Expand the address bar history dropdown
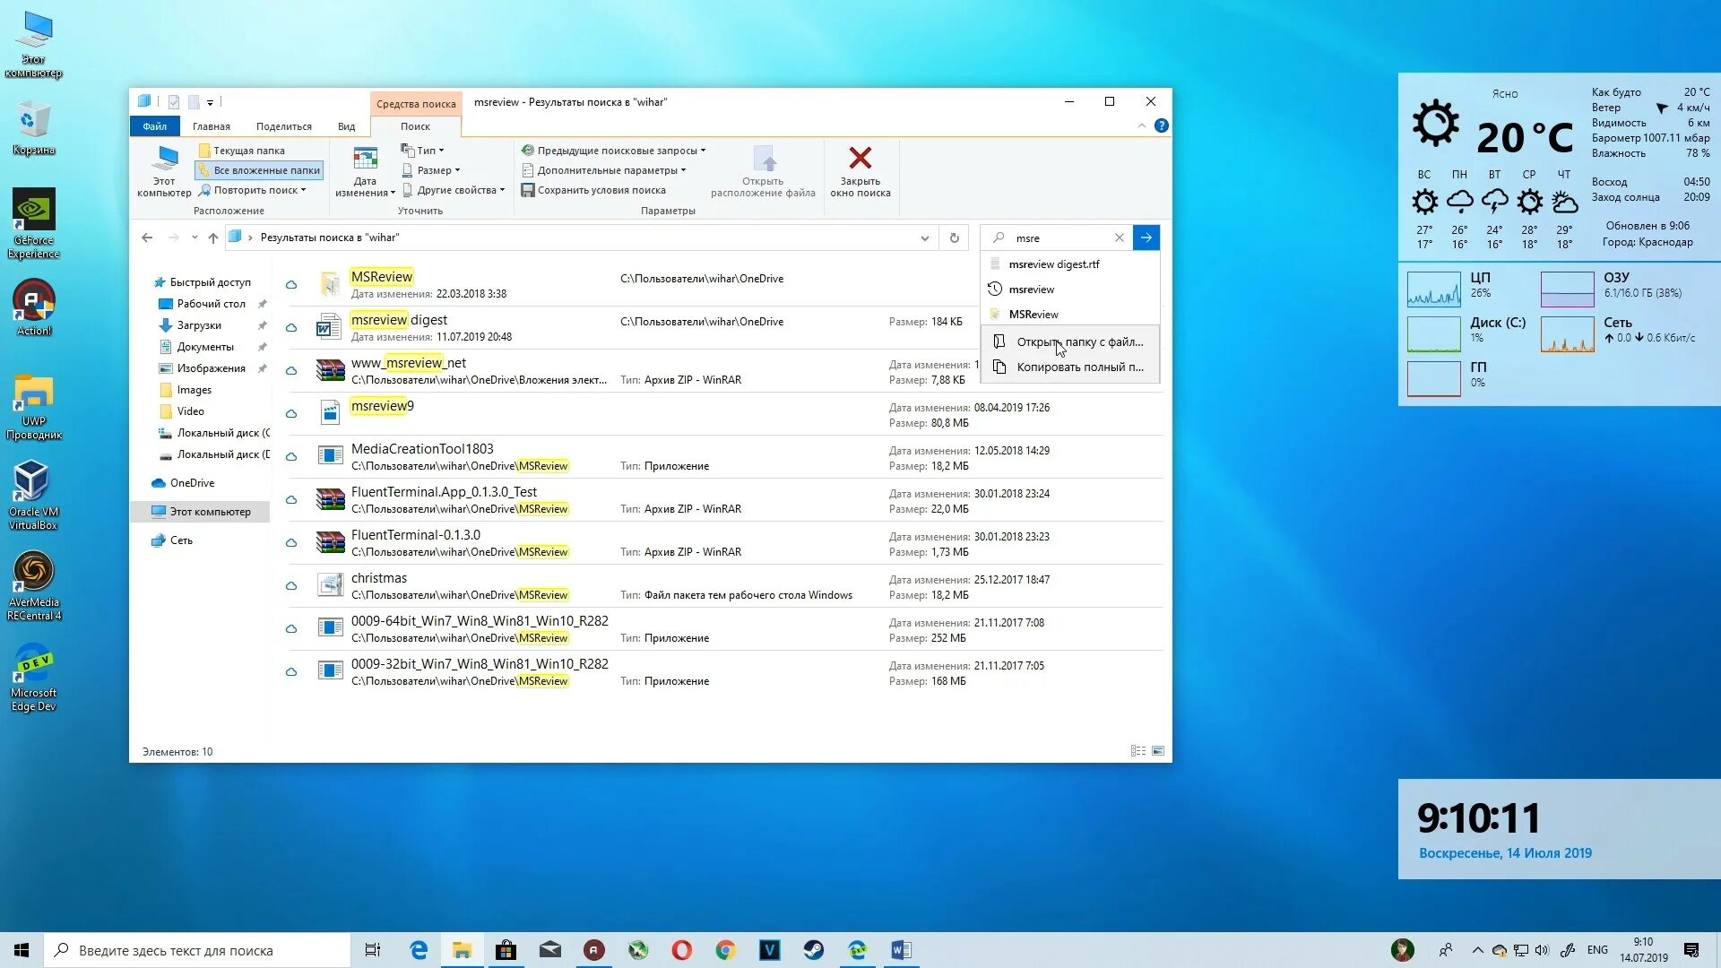The width and height of the screenshot is (1721, 968). point(924,238)
